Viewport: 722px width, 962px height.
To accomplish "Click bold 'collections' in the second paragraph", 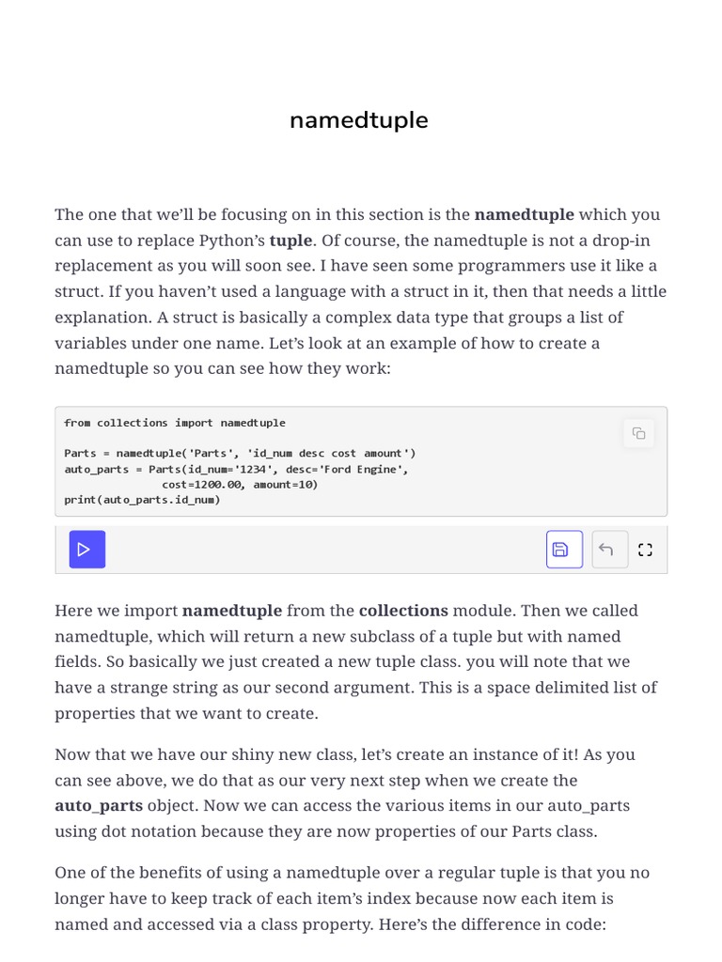I will pyautogui.click(x=403, y=611).
